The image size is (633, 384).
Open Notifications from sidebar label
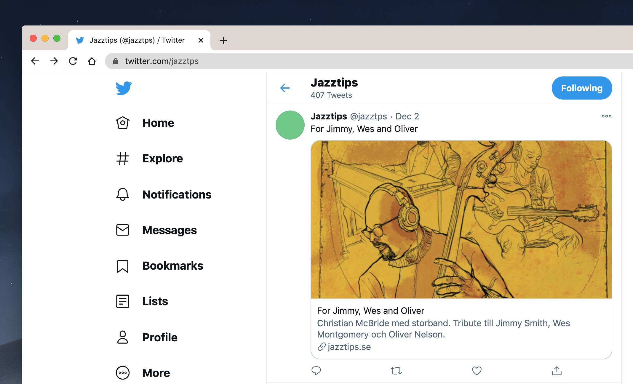177,195
